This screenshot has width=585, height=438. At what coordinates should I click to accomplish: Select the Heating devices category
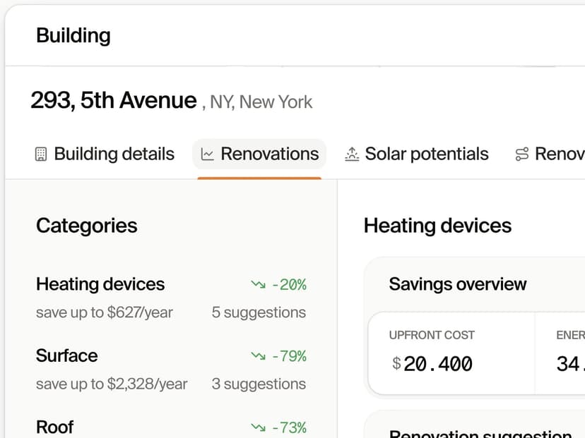click(x=100, y=284)
